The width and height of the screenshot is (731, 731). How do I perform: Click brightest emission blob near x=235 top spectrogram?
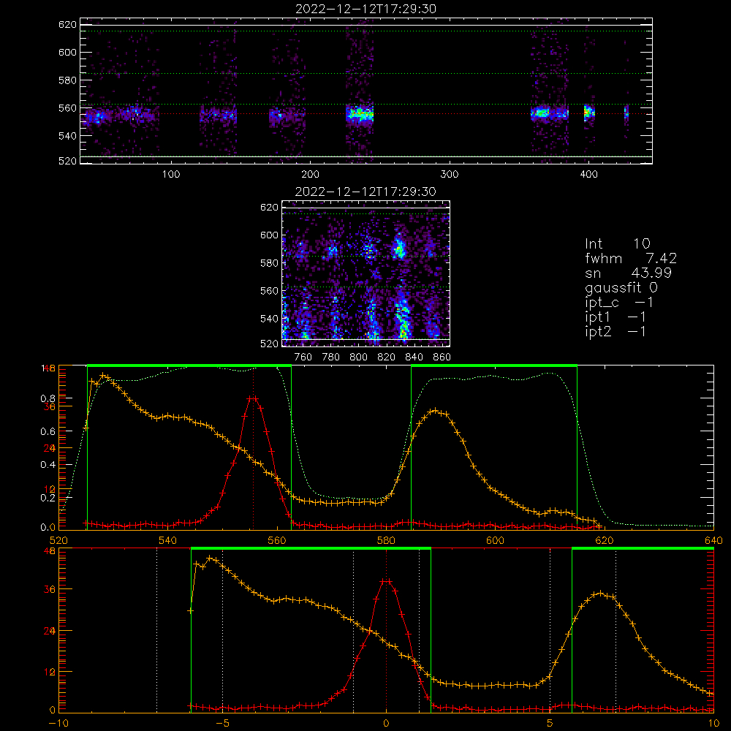click(360, 113)
